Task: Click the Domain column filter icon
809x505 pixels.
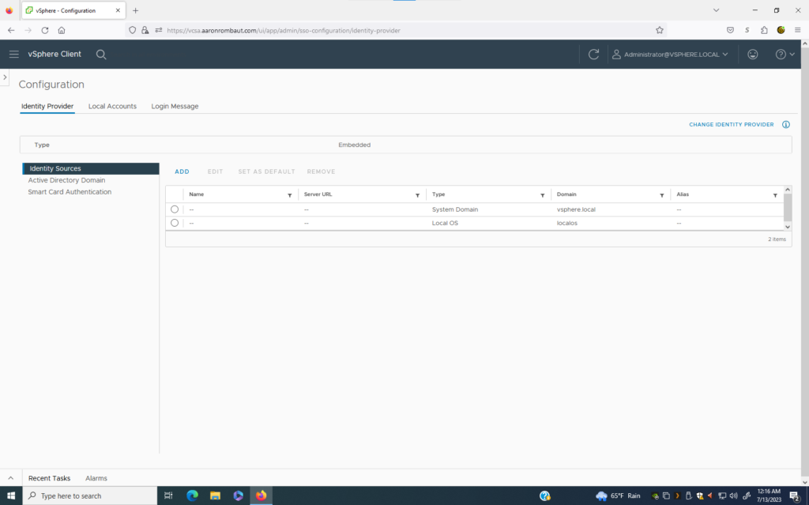Action: pyautogui.click(x=662, y=194)
